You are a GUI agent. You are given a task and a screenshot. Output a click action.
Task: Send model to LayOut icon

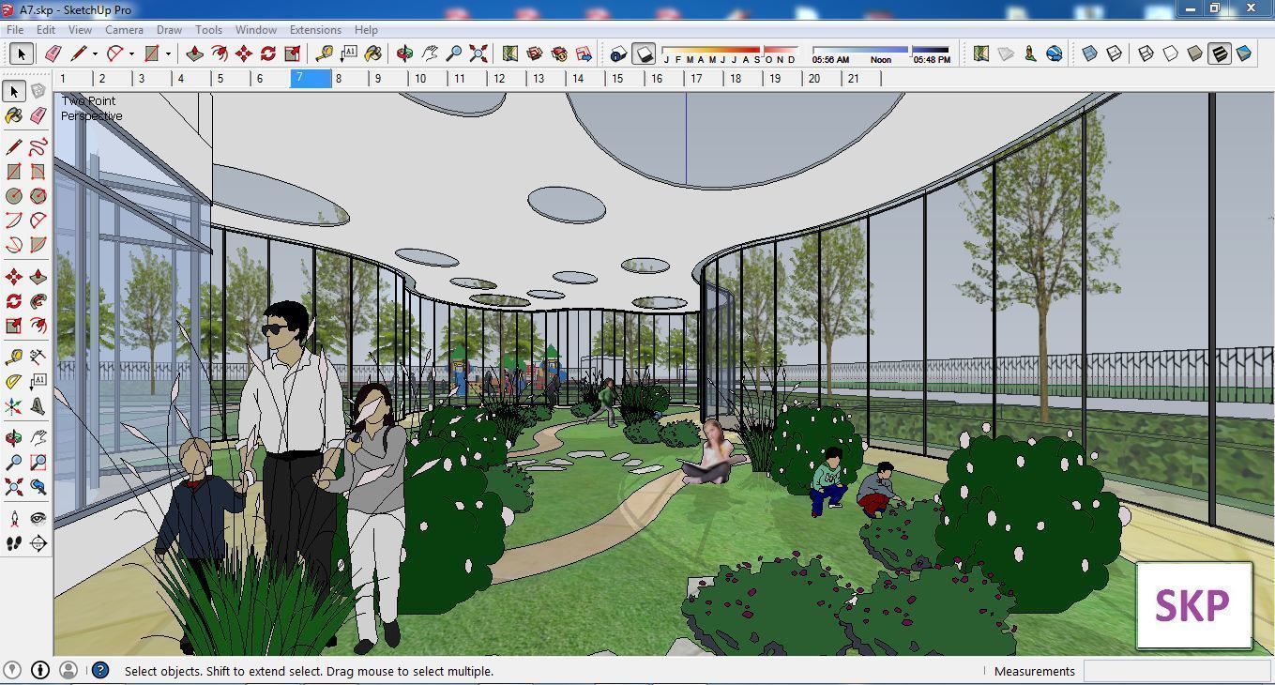point(584,53)
